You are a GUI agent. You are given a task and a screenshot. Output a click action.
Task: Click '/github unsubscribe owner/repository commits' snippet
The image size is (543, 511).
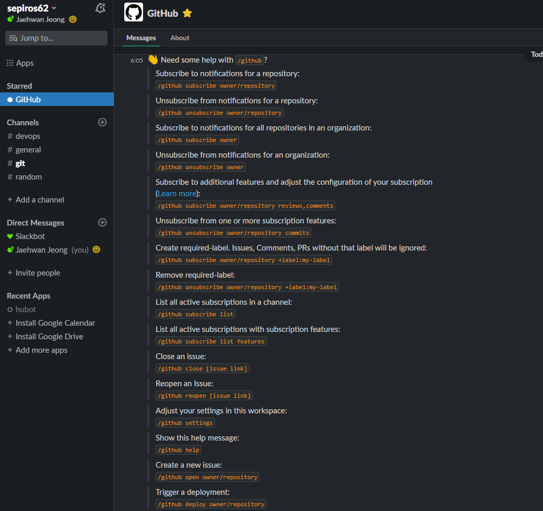pyautogui.click(x=233, y=233)
